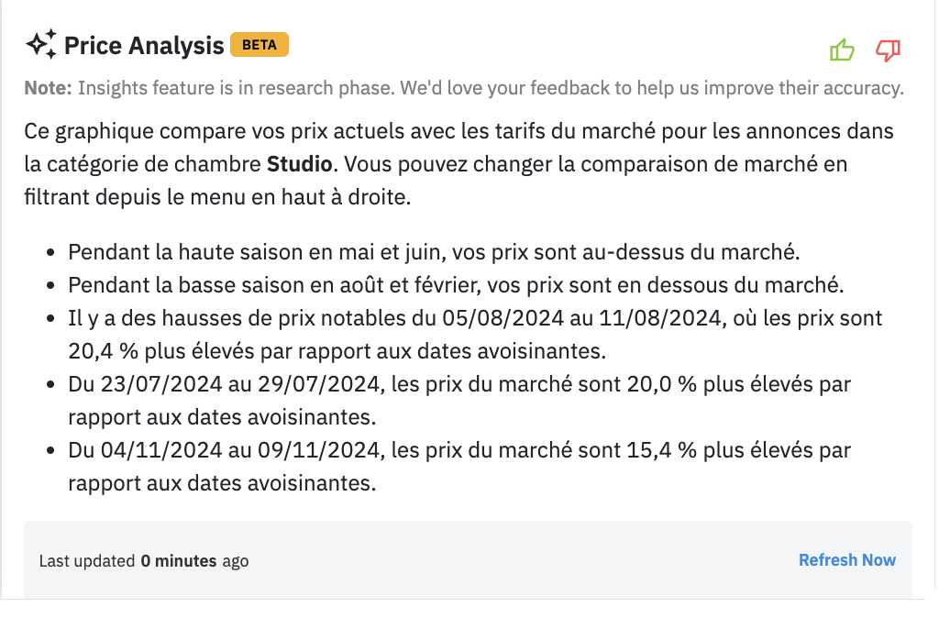950x618 pixels.
Task: Click the bold "0 minutes" timestamp
Action: [179, 561]
